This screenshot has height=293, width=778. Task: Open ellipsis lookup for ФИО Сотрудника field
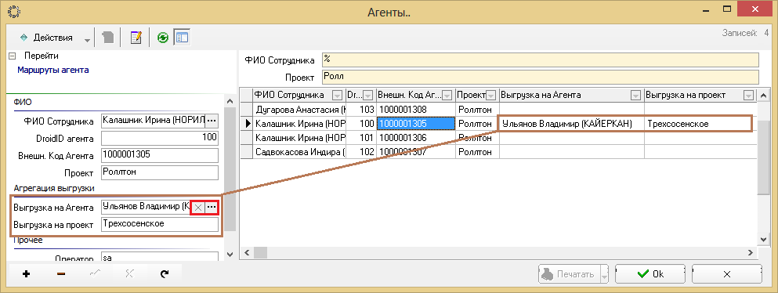tap(212, 121)
